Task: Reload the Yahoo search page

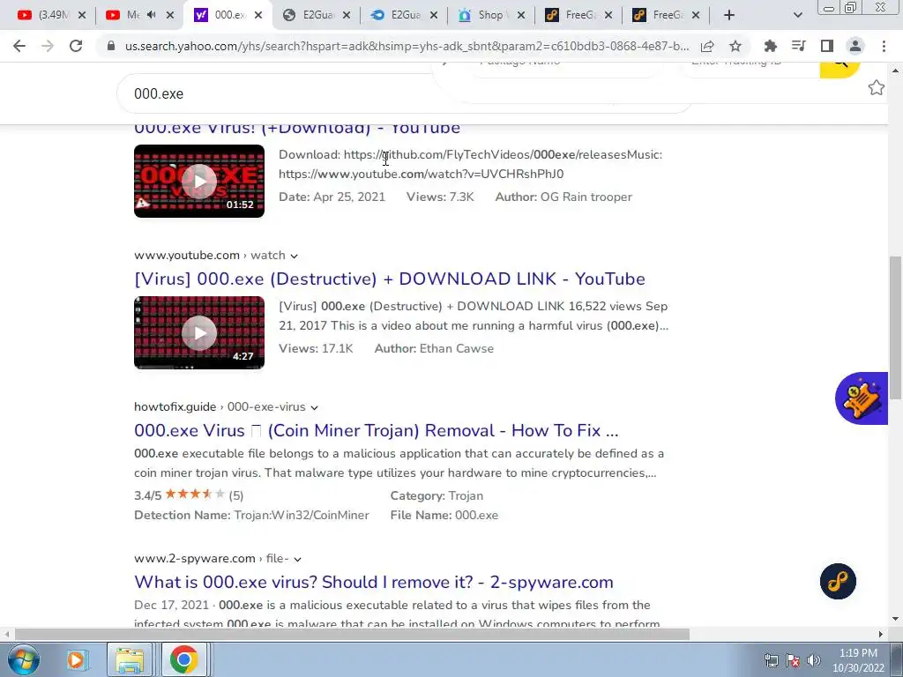Action: coord(76,46)
